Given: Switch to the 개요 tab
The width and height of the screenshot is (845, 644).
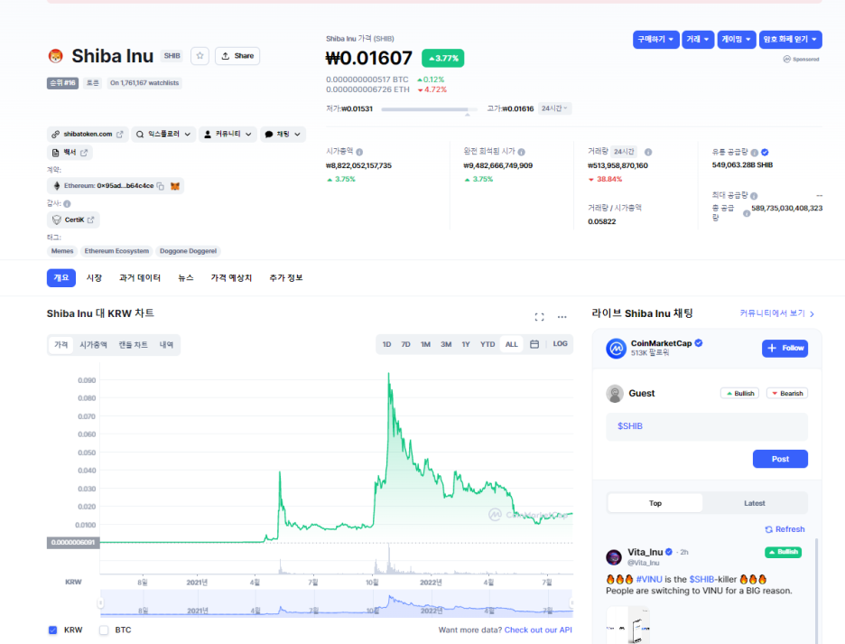Looking at the screenshot, I should pyautogui.click(x=60, y=278).
